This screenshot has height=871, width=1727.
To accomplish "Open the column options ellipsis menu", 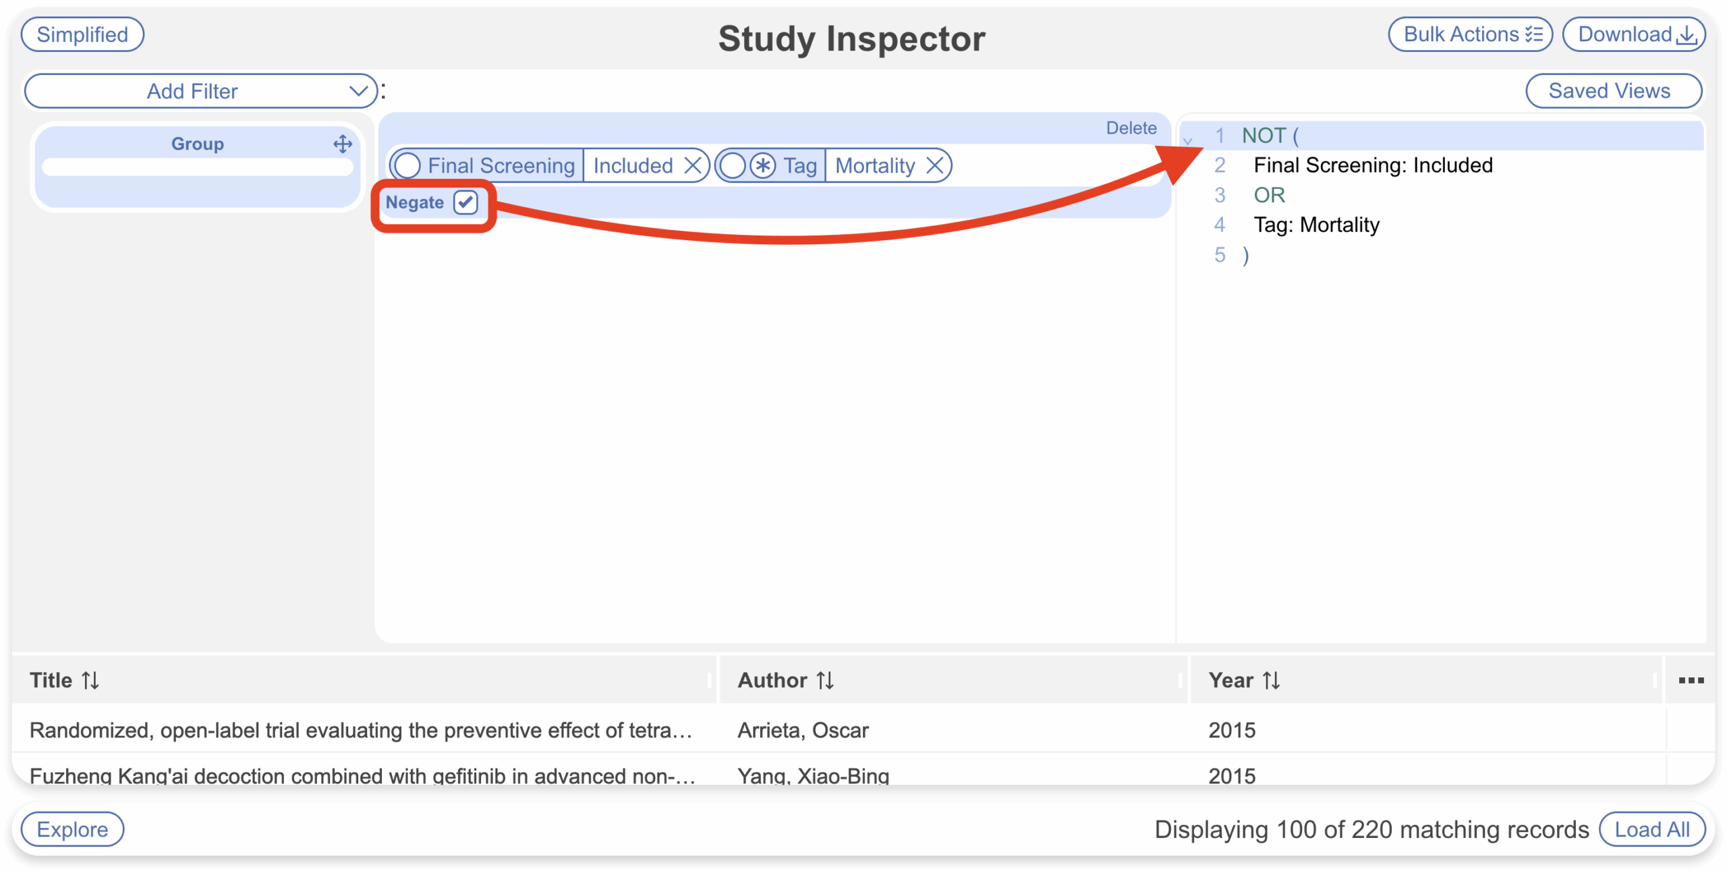I will click(x=1691, y=680).
